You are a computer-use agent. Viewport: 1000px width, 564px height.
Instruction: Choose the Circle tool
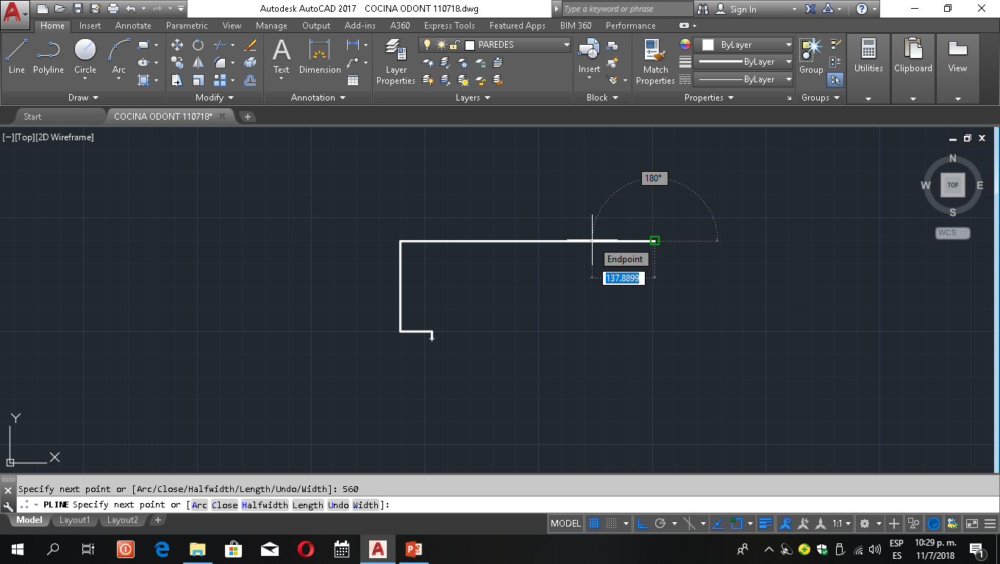(85, 57)
